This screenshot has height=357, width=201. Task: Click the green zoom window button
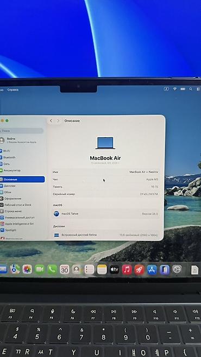pos(7,120)
